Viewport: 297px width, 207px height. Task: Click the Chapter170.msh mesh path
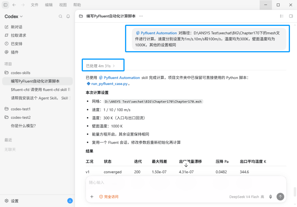click(153, 101)
